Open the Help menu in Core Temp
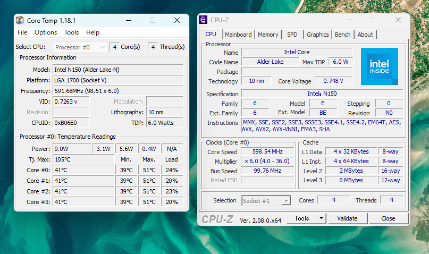The height and width of the screenshot is (254, 429). [x=92, y=32]
